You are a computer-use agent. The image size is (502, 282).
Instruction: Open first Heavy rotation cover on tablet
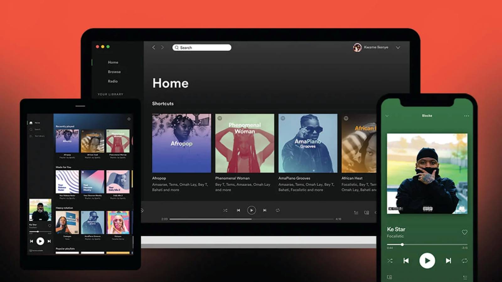pos(67,222)
